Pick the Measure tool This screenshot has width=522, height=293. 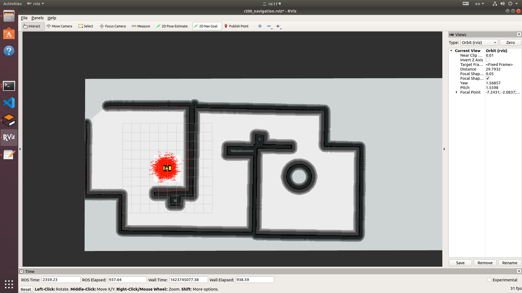click(141, 26)
